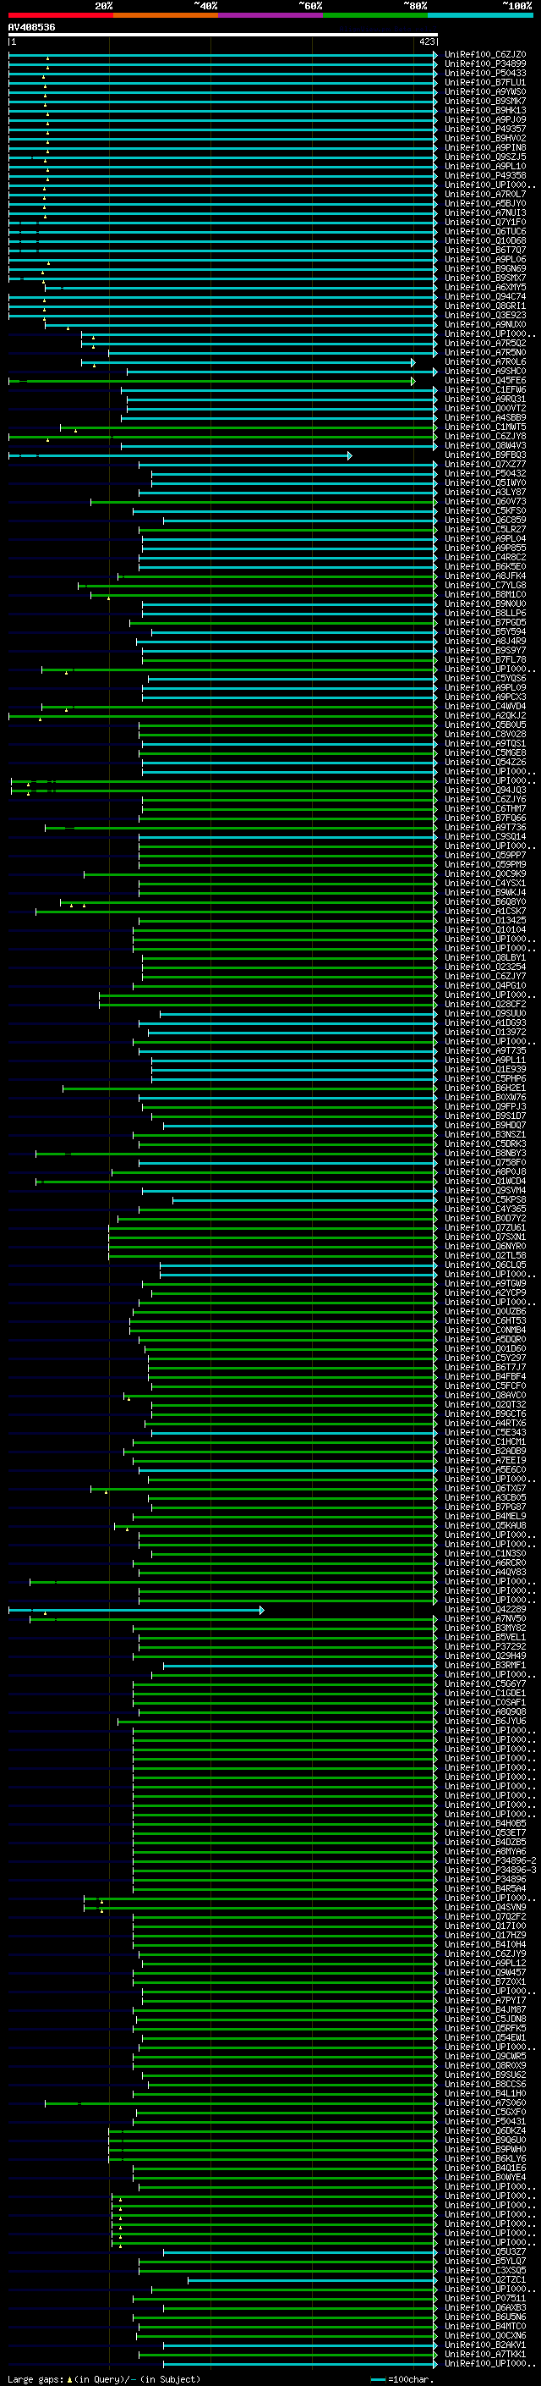Select the UniRef100_Q7Y1F0 label

(485, 223)
